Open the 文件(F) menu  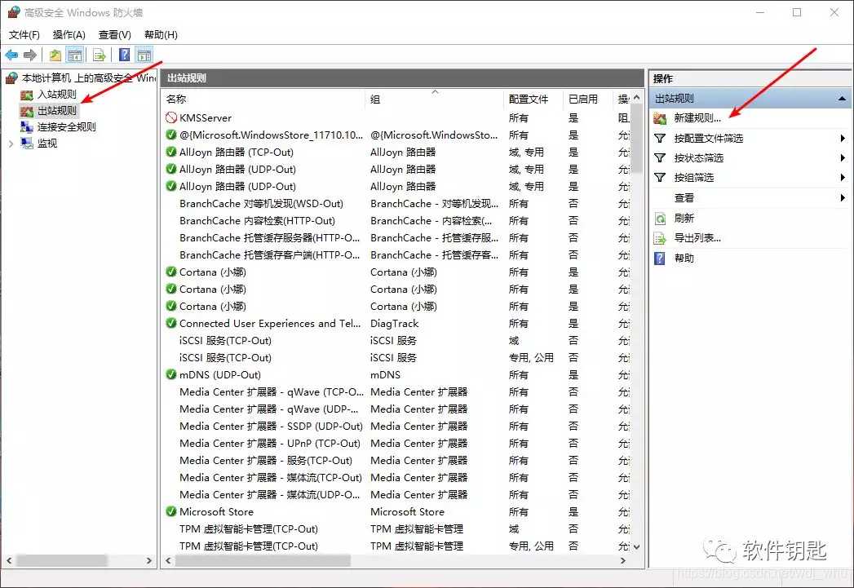tap(24, 35)
